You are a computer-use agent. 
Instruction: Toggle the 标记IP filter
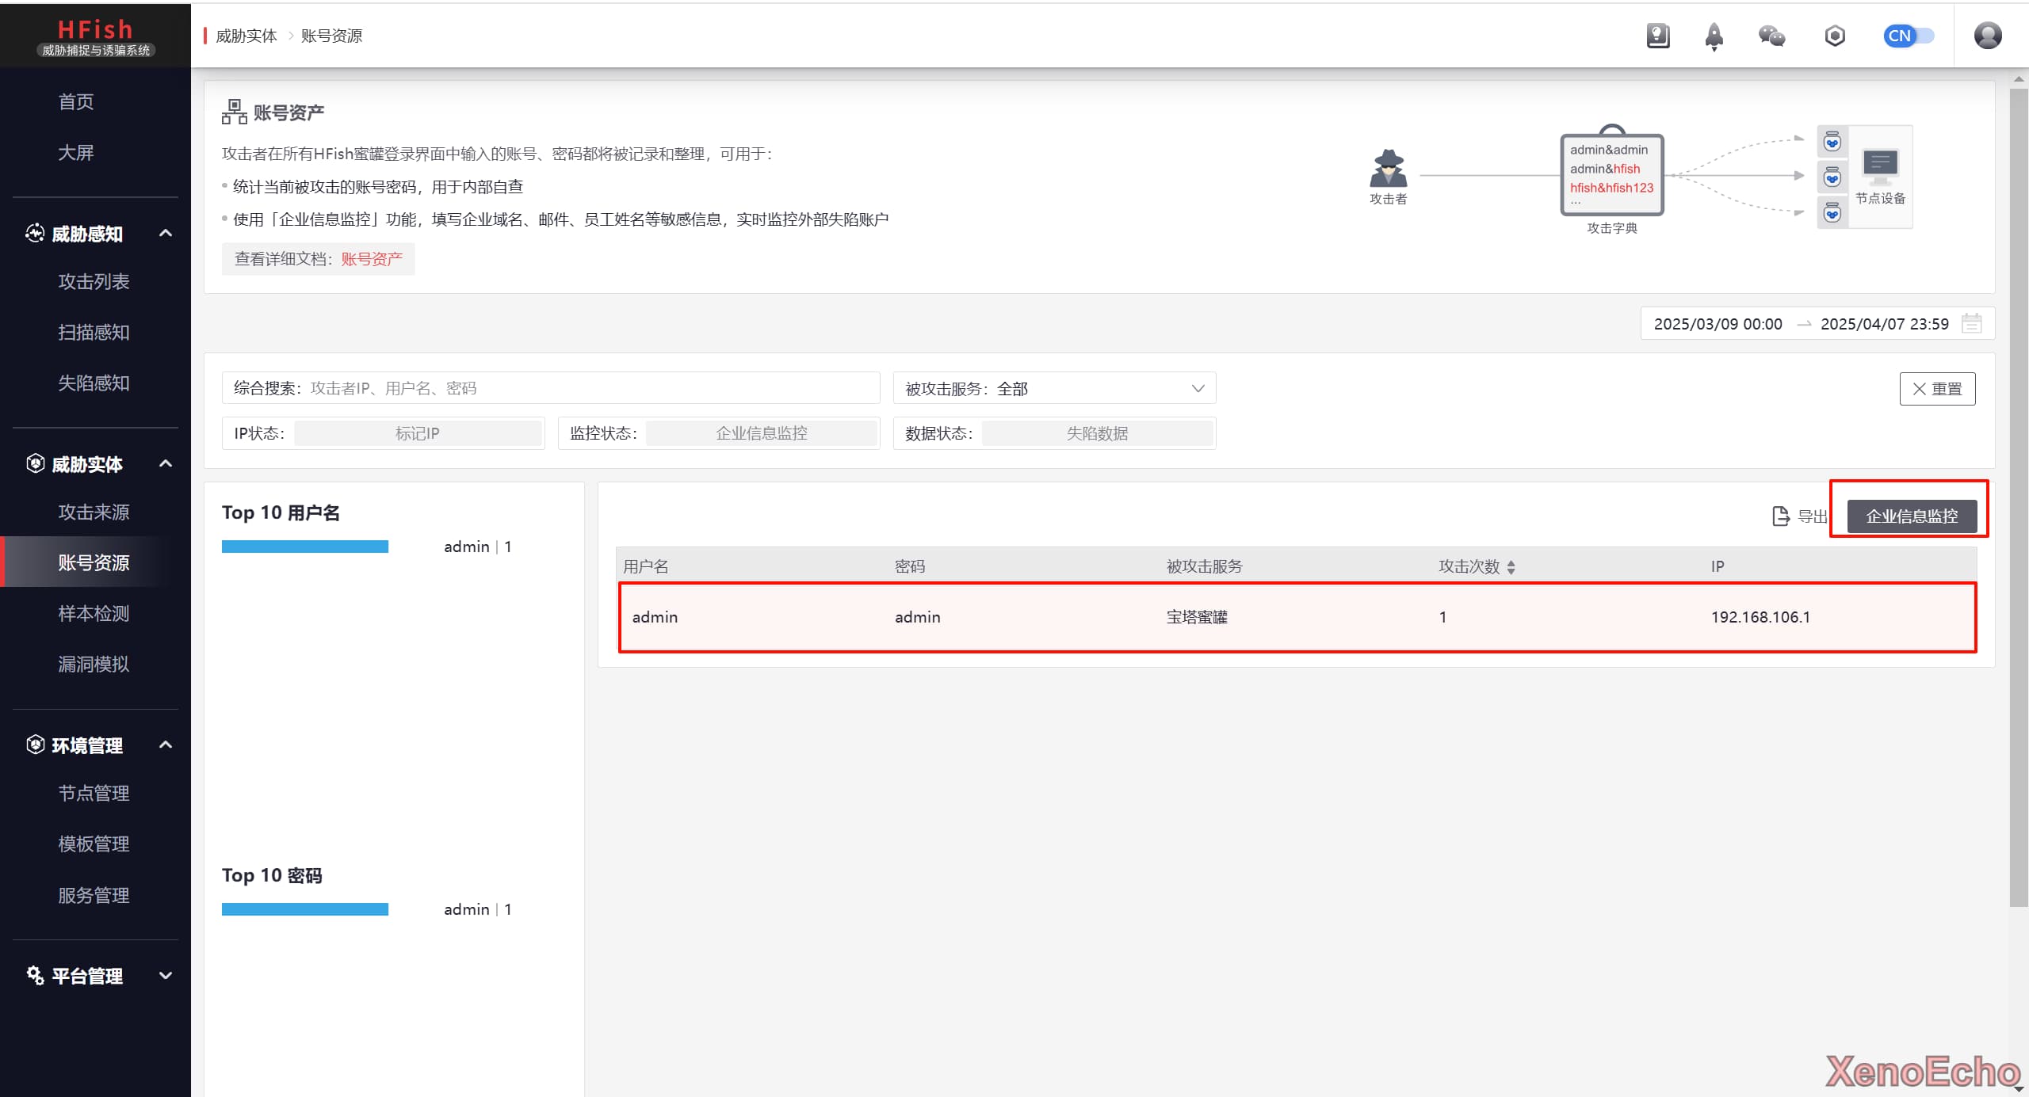[418, 433]
